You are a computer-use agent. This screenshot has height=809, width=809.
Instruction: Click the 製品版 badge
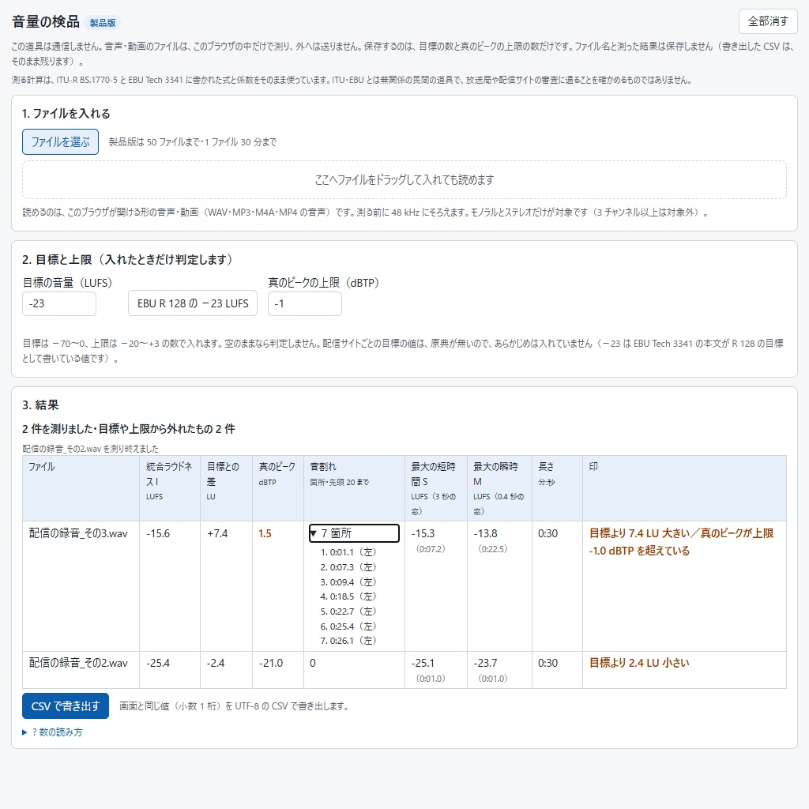[x=103, y=23]
